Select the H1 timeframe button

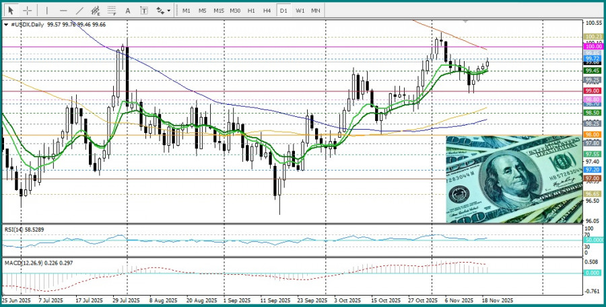251,11
